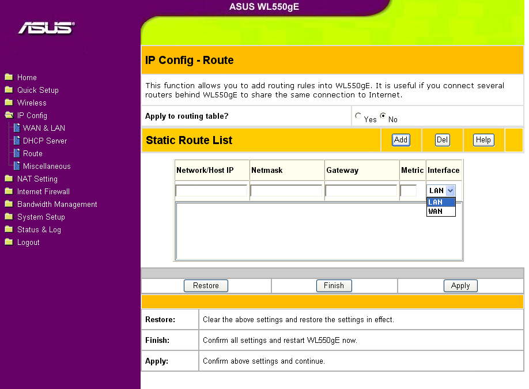Viewport: 529px width, 389px height.
Task: Focus the Network/Host IP input field
Action: 211,191
